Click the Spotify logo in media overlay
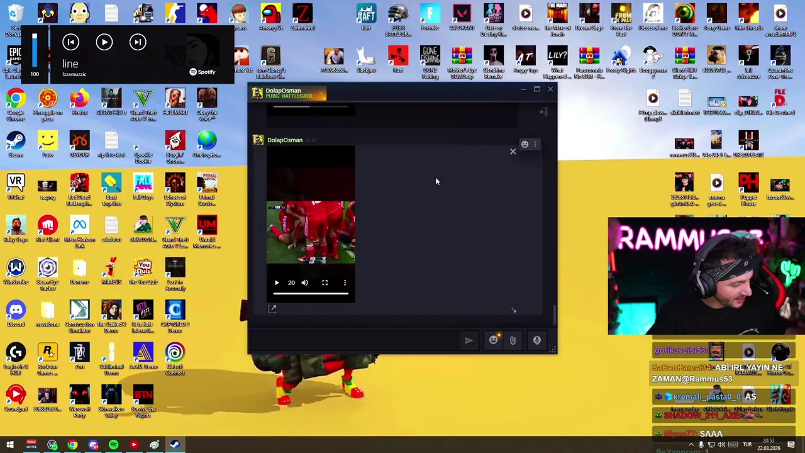Viewport: 805px width, 453px height. [203, 72]
